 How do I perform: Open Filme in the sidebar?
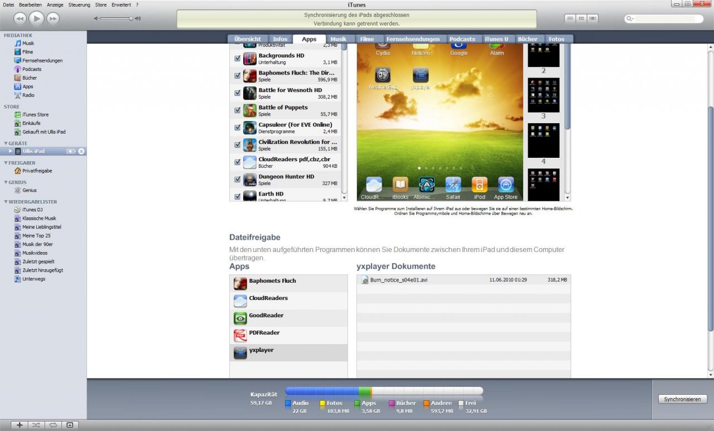coord(27,52)
